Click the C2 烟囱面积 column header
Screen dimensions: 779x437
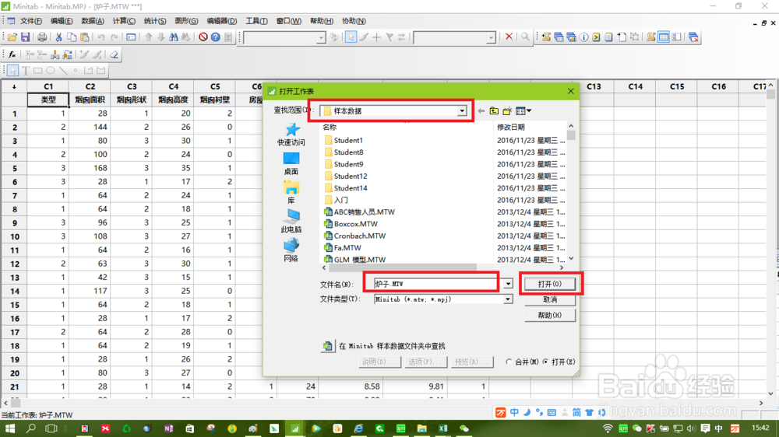[x=90, y=93]
